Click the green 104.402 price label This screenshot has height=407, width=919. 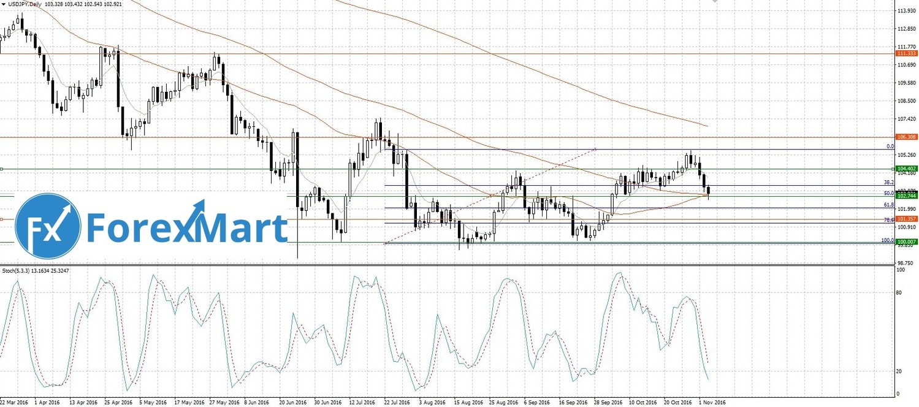[906, 169]
